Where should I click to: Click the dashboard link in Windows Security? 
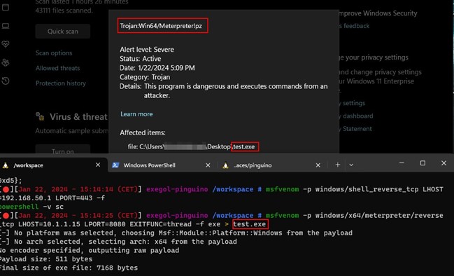tap(355, 116)
